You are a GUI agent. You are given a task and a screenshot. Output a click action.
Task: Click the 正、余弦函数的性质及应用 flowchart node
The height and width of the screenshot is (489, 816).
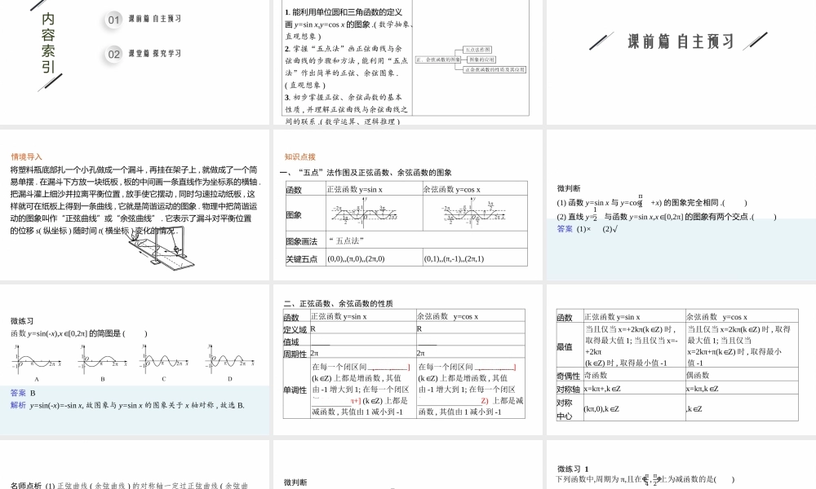click(495, 69)
